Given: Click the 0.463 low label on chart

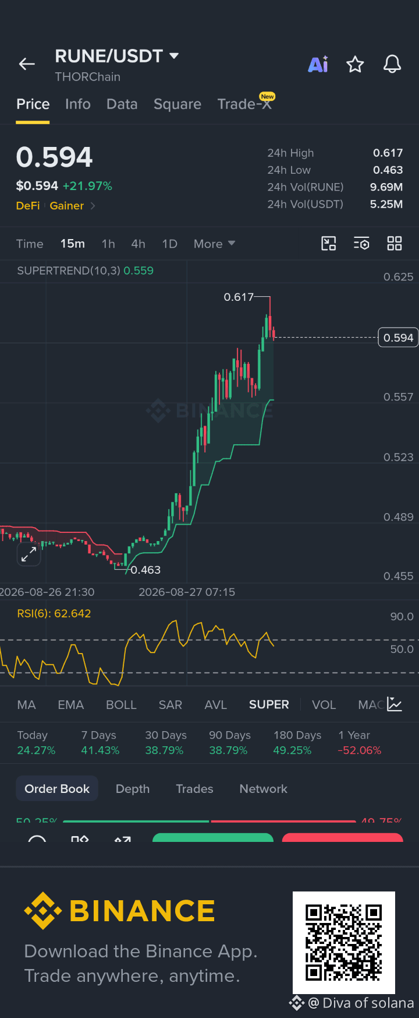Looking at the screenshot, I should (x=145, y=570).
